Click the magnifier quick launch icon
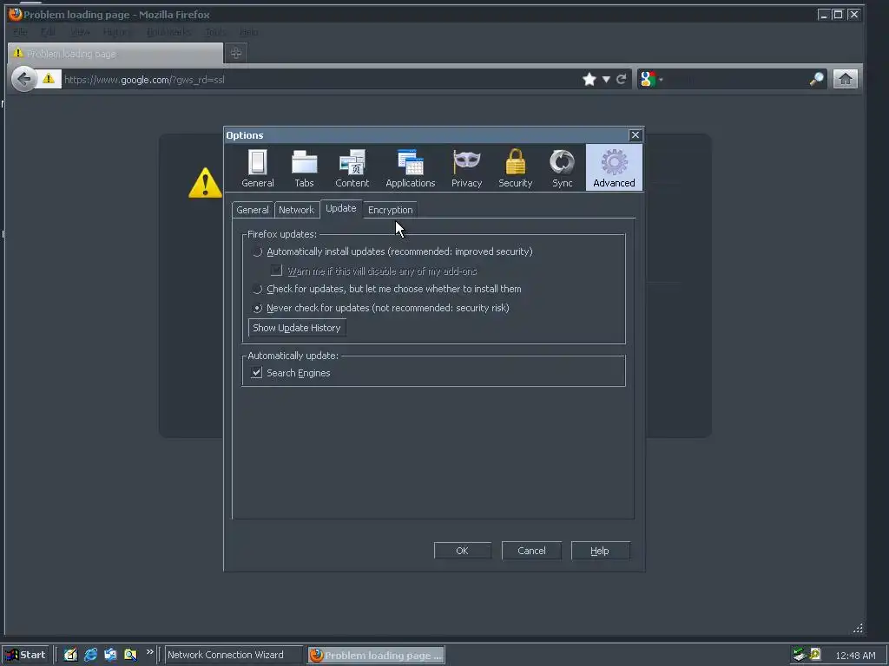Viewport: 889px width, 666px height. pyautogui.click(x=130, y=655)
